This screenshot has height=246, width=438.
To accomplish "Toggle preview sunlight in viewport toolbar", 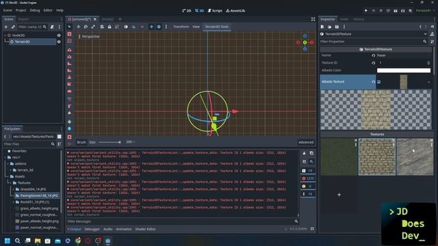I will (151, 27).
